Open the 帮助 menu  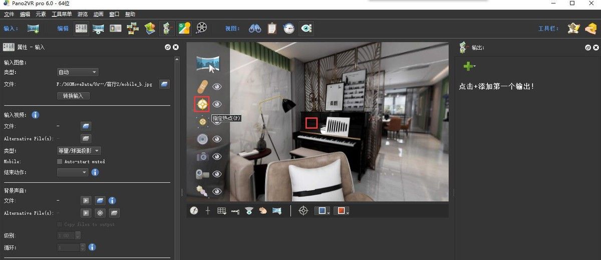[x=130, y=14]
